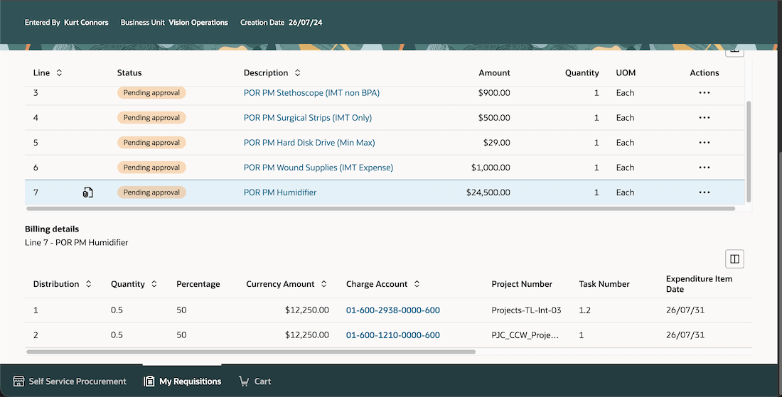The height and width of the screenshot is (397, 782).
Task: Open actions menu for Wound Supplies line
Action: click(705, 168)
